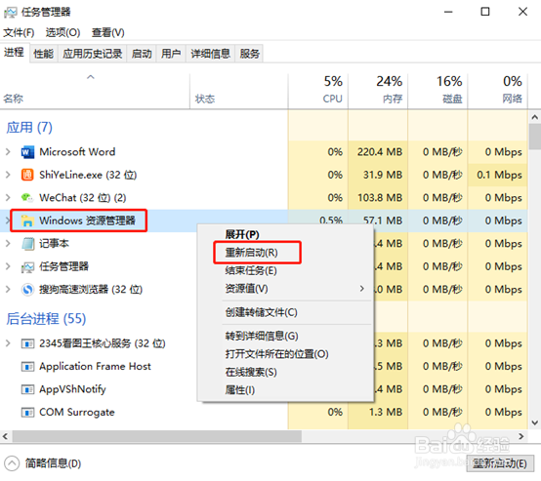Expand the 搜狗高速浏览器 process group
The height and width of the screenshot is (481, 541).
8,290
